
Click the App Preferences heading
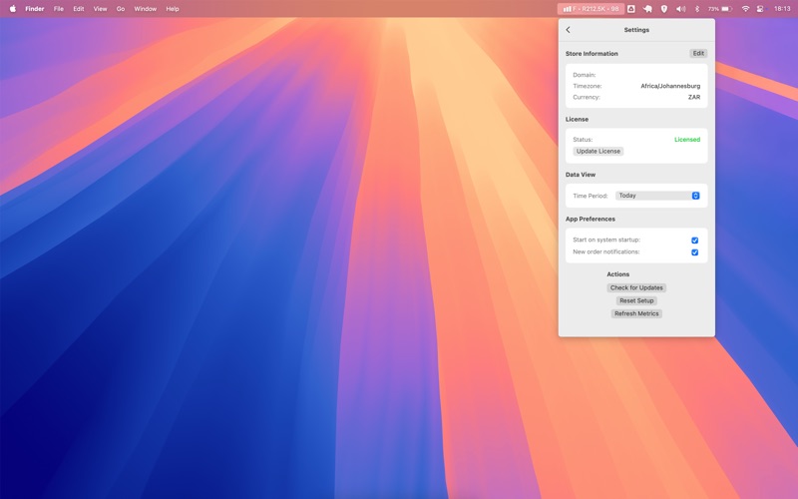591,219
